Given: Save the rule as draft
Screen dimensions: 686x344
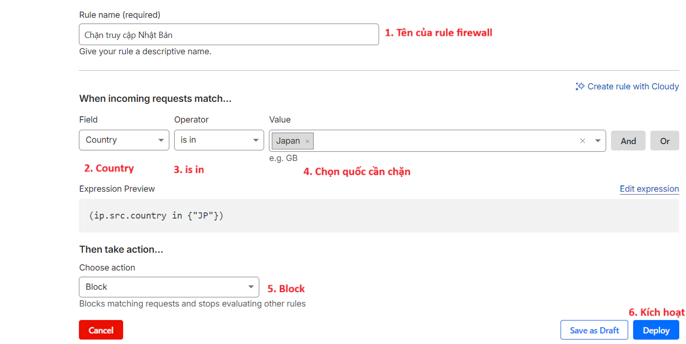Looking at the screenshot, I should [x=594, y=330].
